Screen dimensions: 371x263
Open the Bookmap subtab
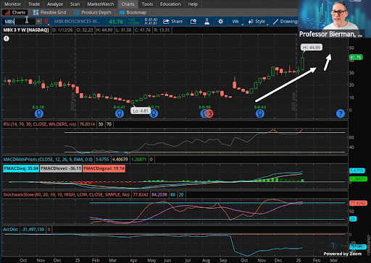[x=133, y=12]
